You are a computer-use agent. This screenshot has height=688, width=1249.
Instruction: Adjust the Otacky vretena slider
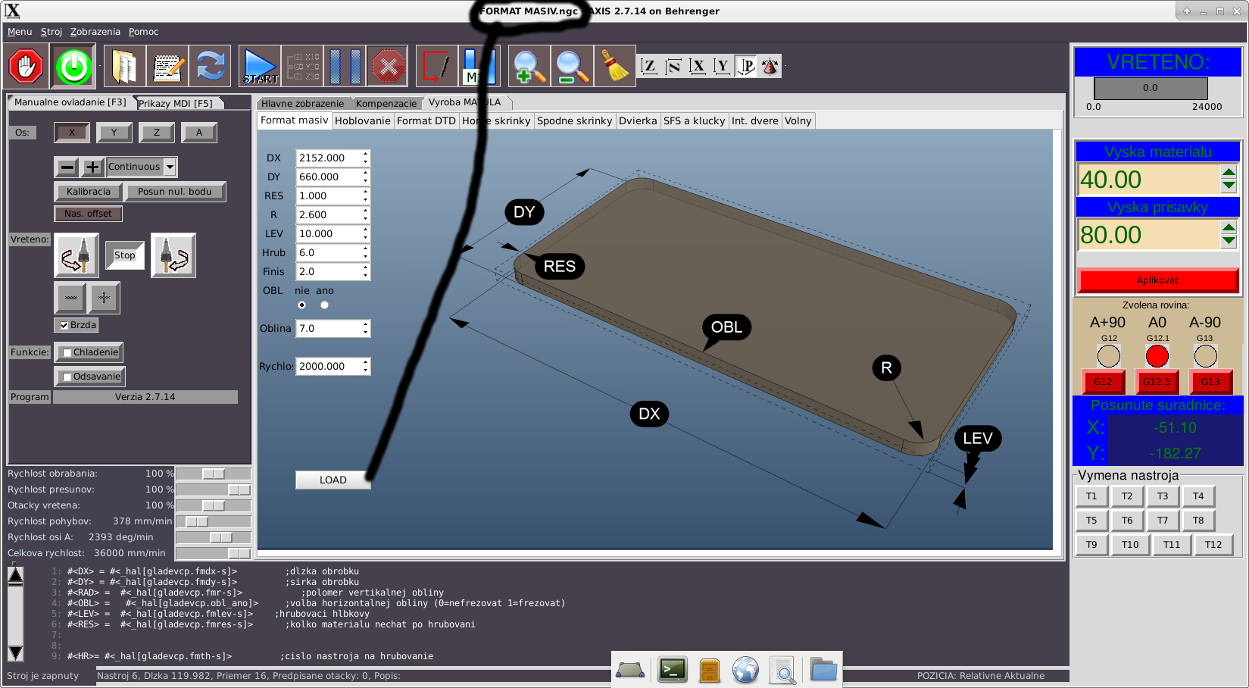(x=213, y=505)
